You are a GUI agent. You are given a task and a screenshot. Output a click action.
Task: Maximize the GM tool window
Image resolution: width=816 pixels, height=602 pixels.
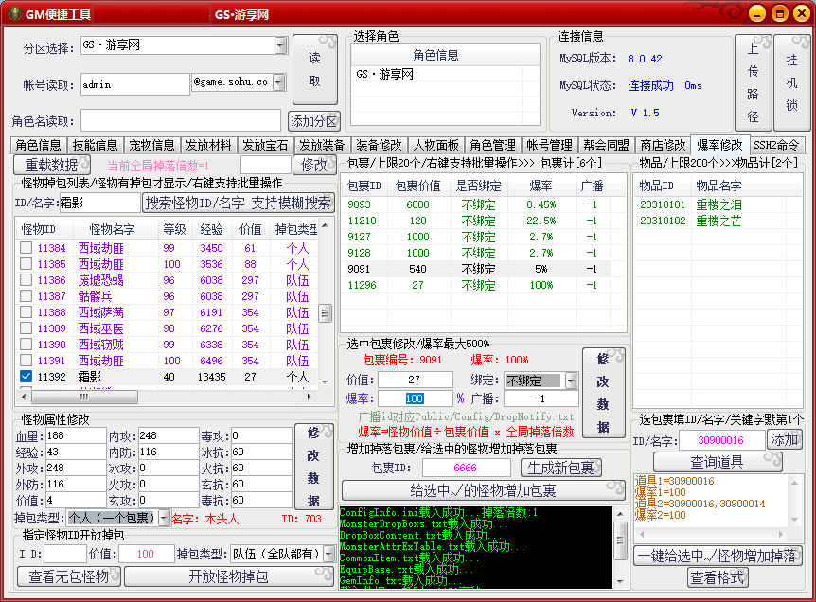click(778, 13)
